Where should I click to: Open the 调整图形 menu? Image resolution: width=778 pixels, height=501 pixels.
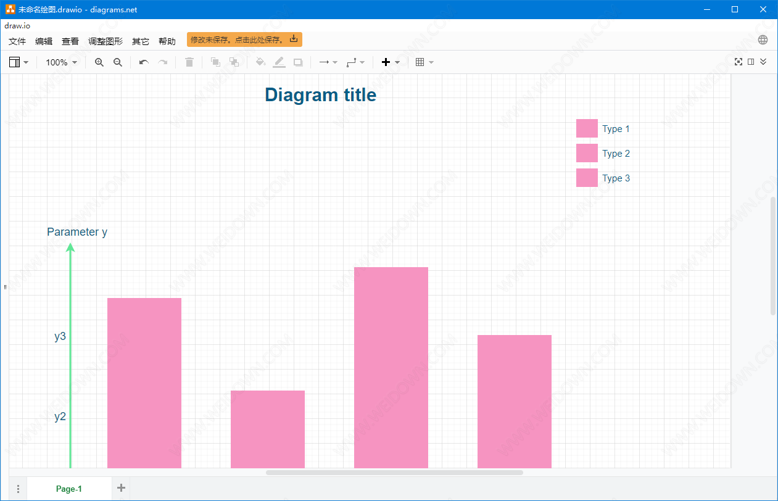click(106, 41)
